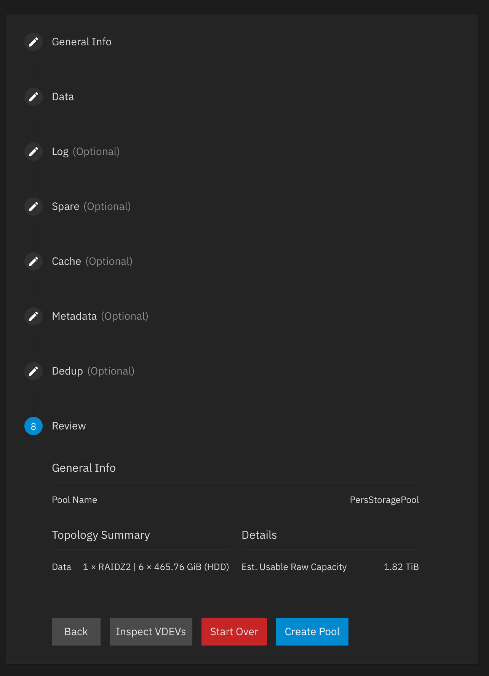
Task: Click the red Start Over button
Action: (234, 632)
